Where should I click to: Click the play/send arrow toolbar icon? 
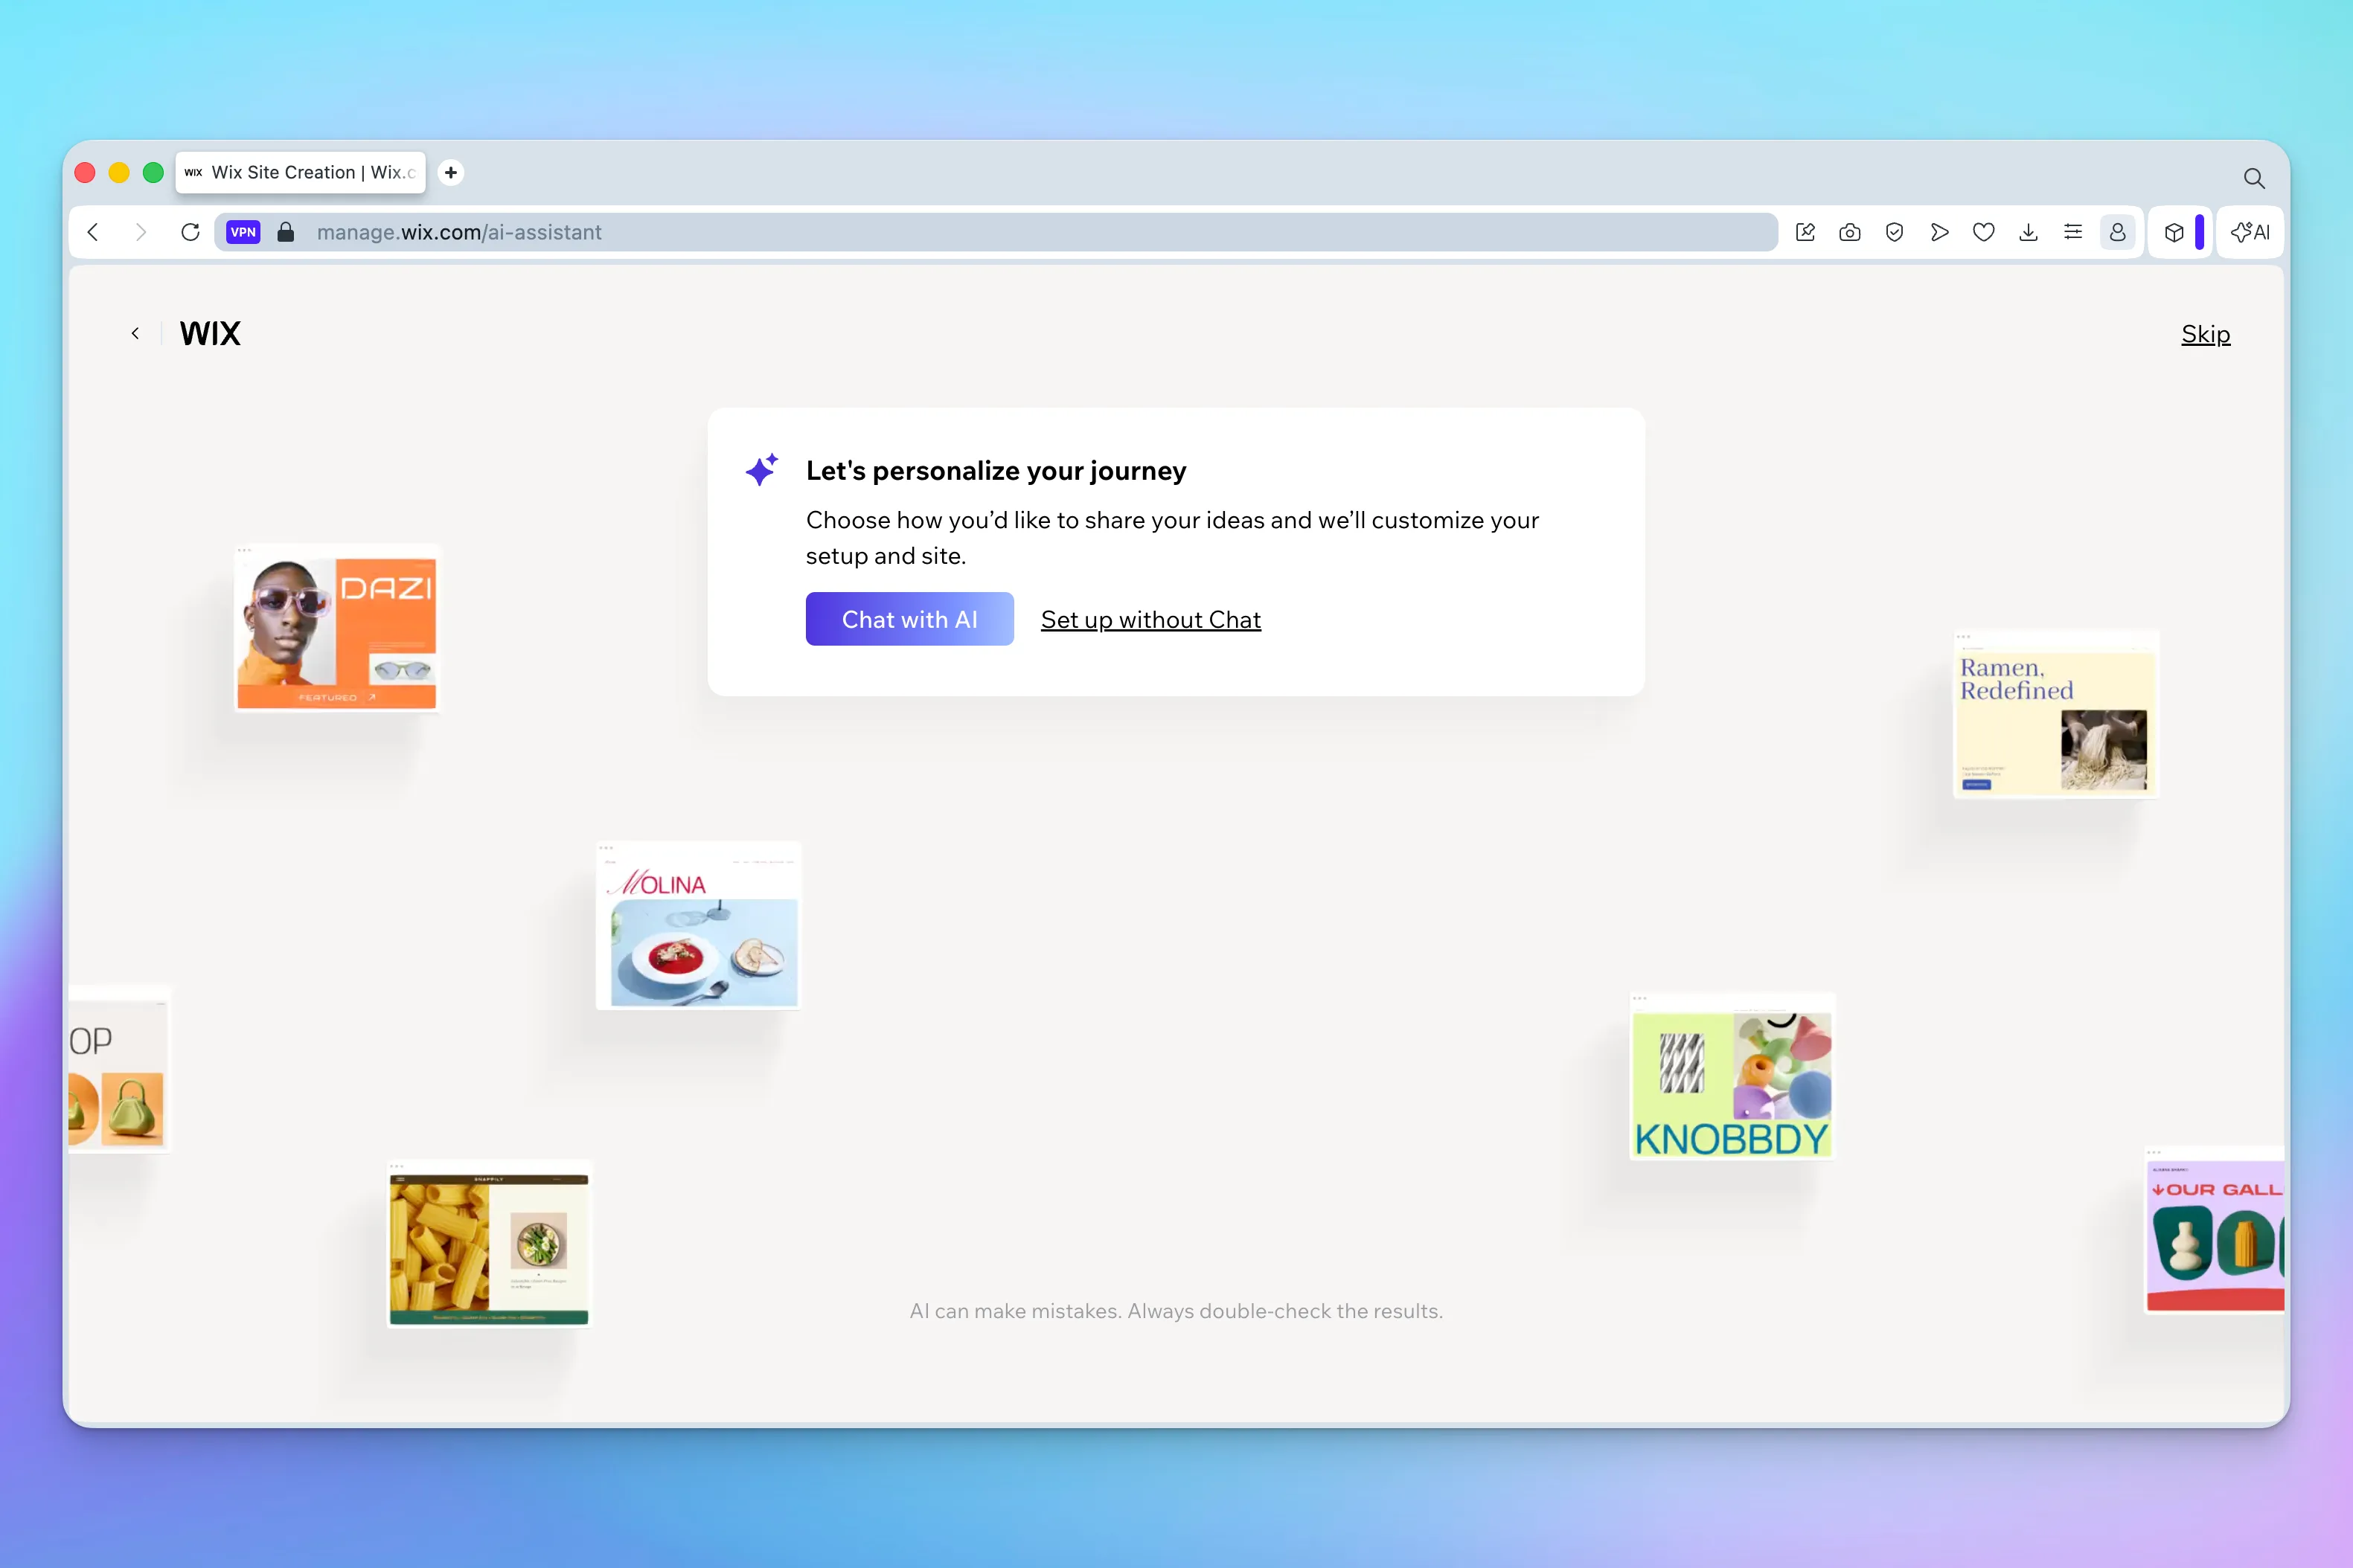[x=1939, y=232]
